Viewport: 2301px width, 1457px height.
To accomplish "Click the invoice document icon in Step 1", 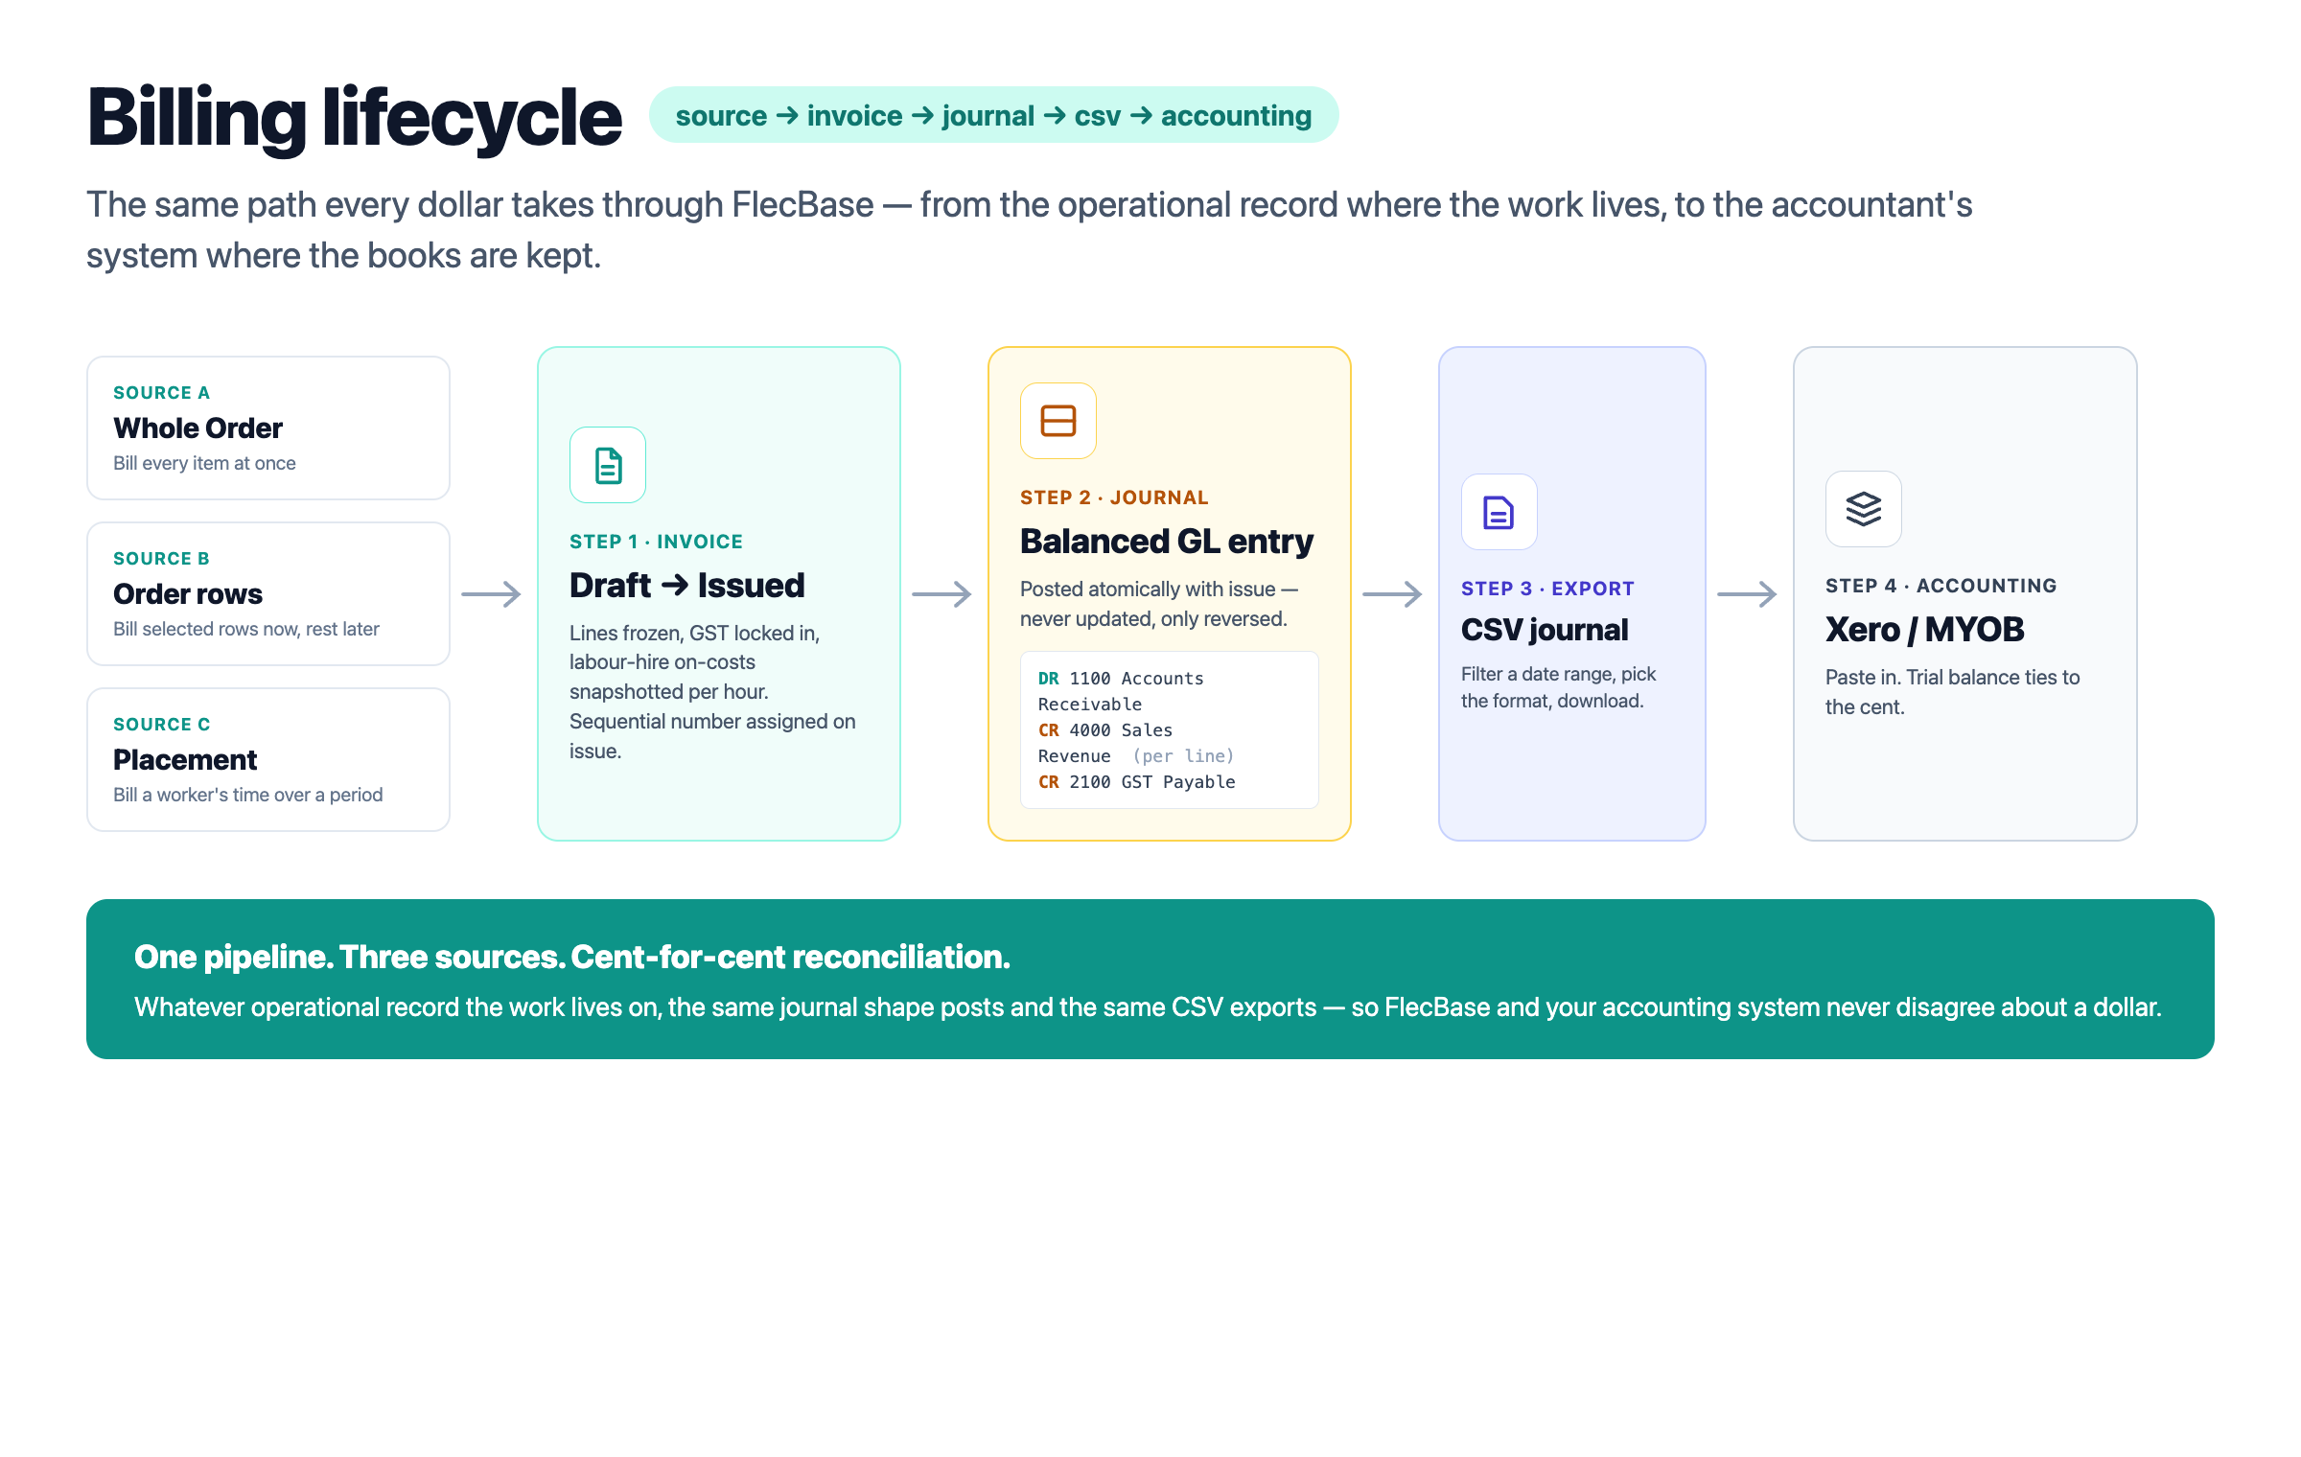I will pyautogui.click(x=608, y=466).
